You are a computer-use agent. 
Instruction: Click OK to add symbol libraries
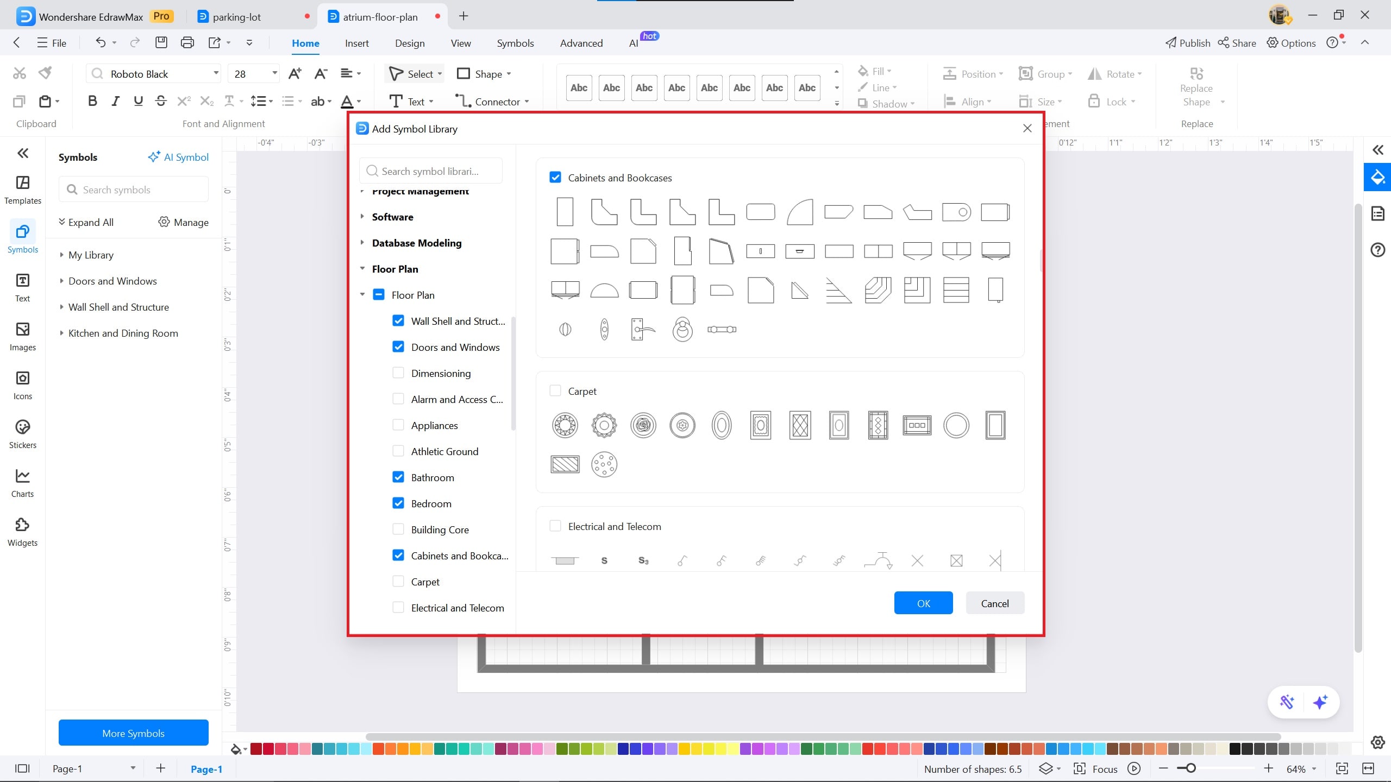tap(923, 603)
